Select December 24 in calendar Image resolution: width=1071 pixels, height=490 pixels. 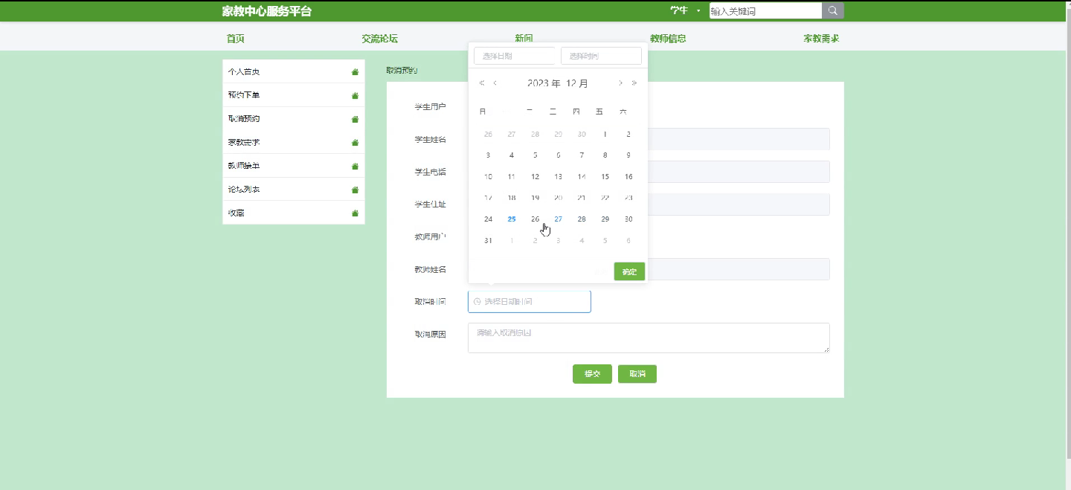[488, 219]
